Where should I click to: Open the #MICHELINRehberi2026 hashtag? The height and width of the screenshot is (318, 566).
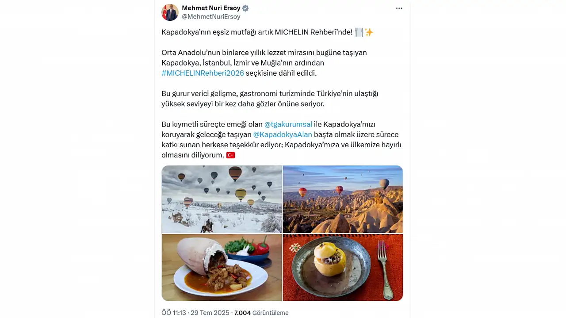[x=203, y=73]
